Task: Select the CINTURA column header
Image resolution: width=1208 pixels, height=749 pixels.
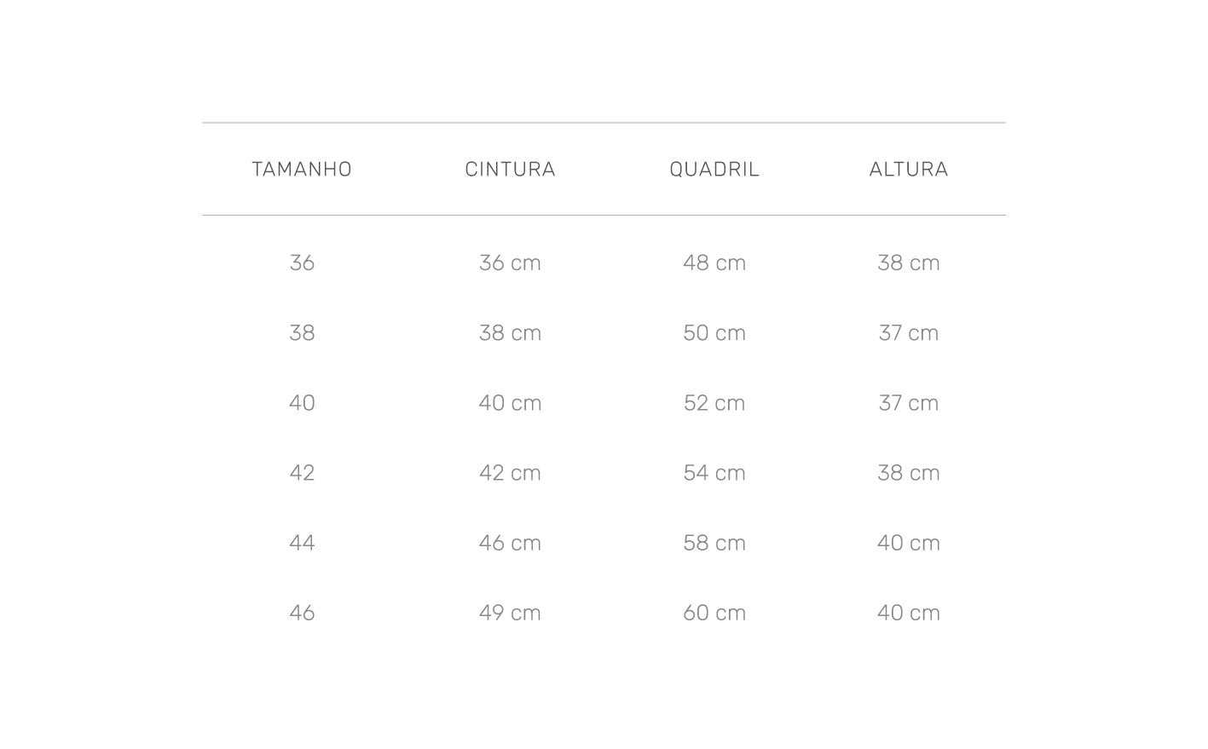Action: pyautogui.click(x=510, y=169)
